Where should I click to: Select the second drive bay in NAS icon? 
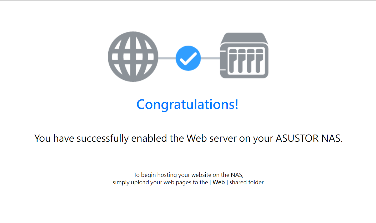[241, 61]
